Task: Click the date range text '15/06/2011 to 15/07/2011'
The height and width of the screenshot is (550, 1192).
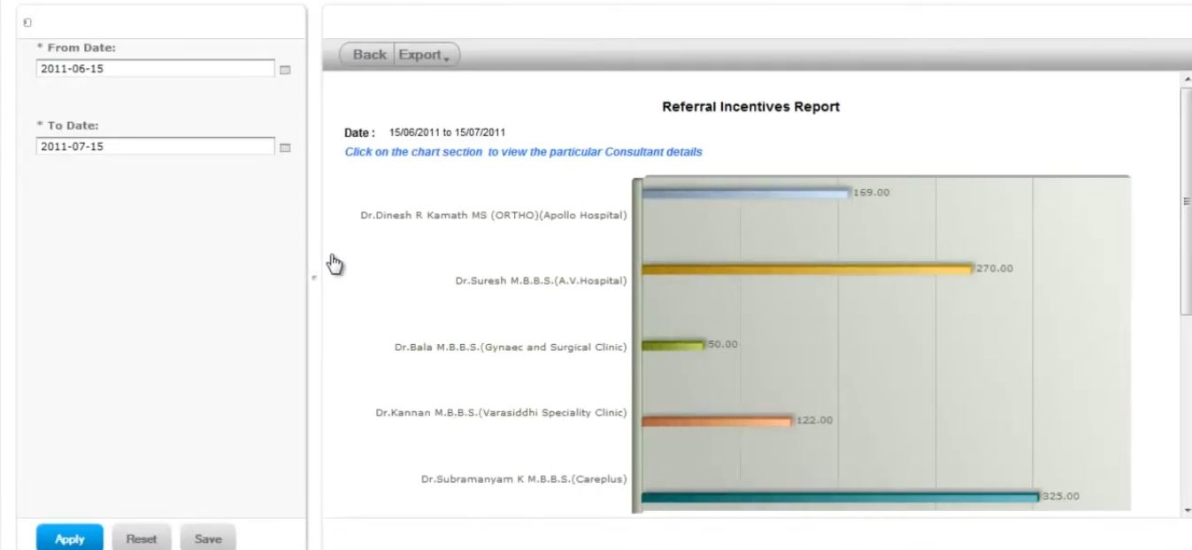Action: (x=447, y=133)
